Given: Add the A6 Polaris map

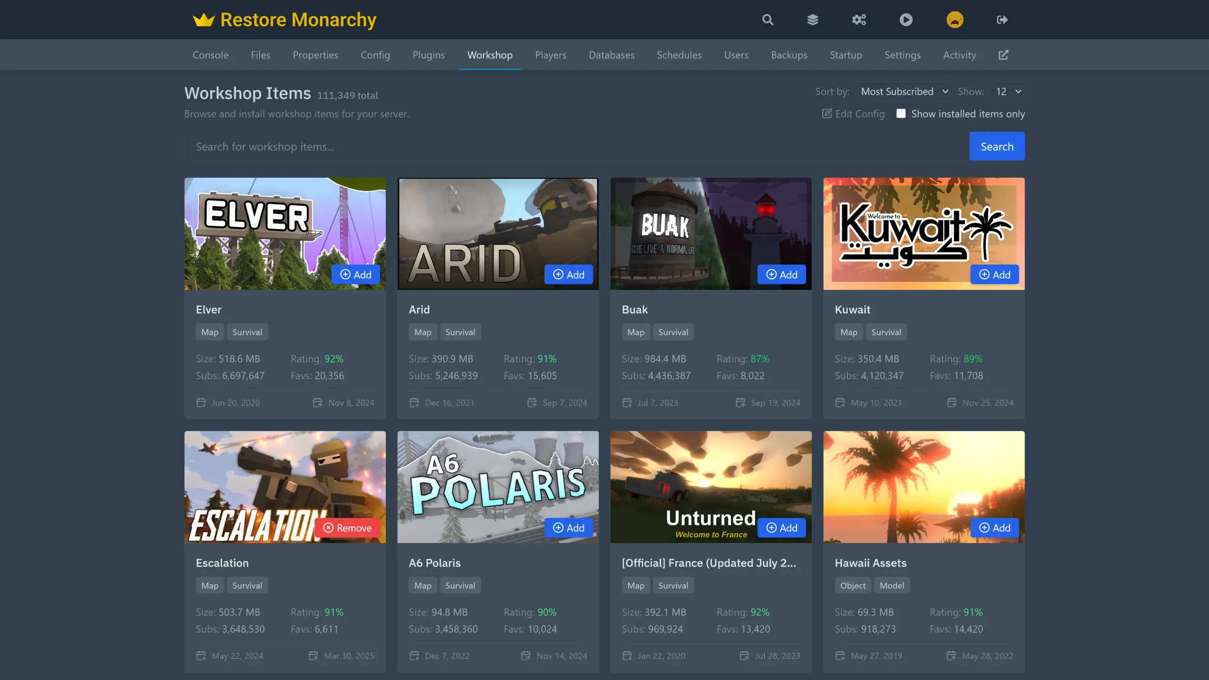Looking at the screenshot, I should click(x=569, y=527).
